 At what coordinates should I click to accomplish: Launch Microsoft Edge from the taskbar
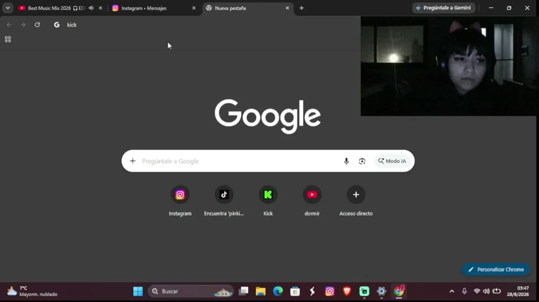[278, 291]
